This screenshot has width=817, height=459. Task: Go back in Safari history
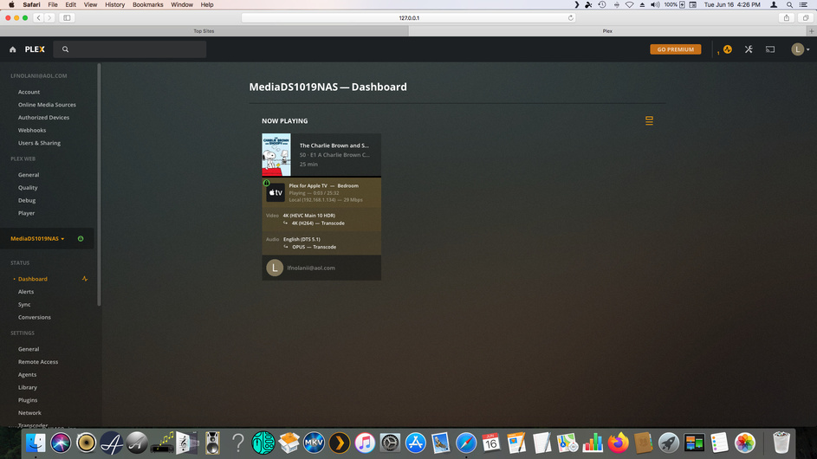click(x=39, y=17)
